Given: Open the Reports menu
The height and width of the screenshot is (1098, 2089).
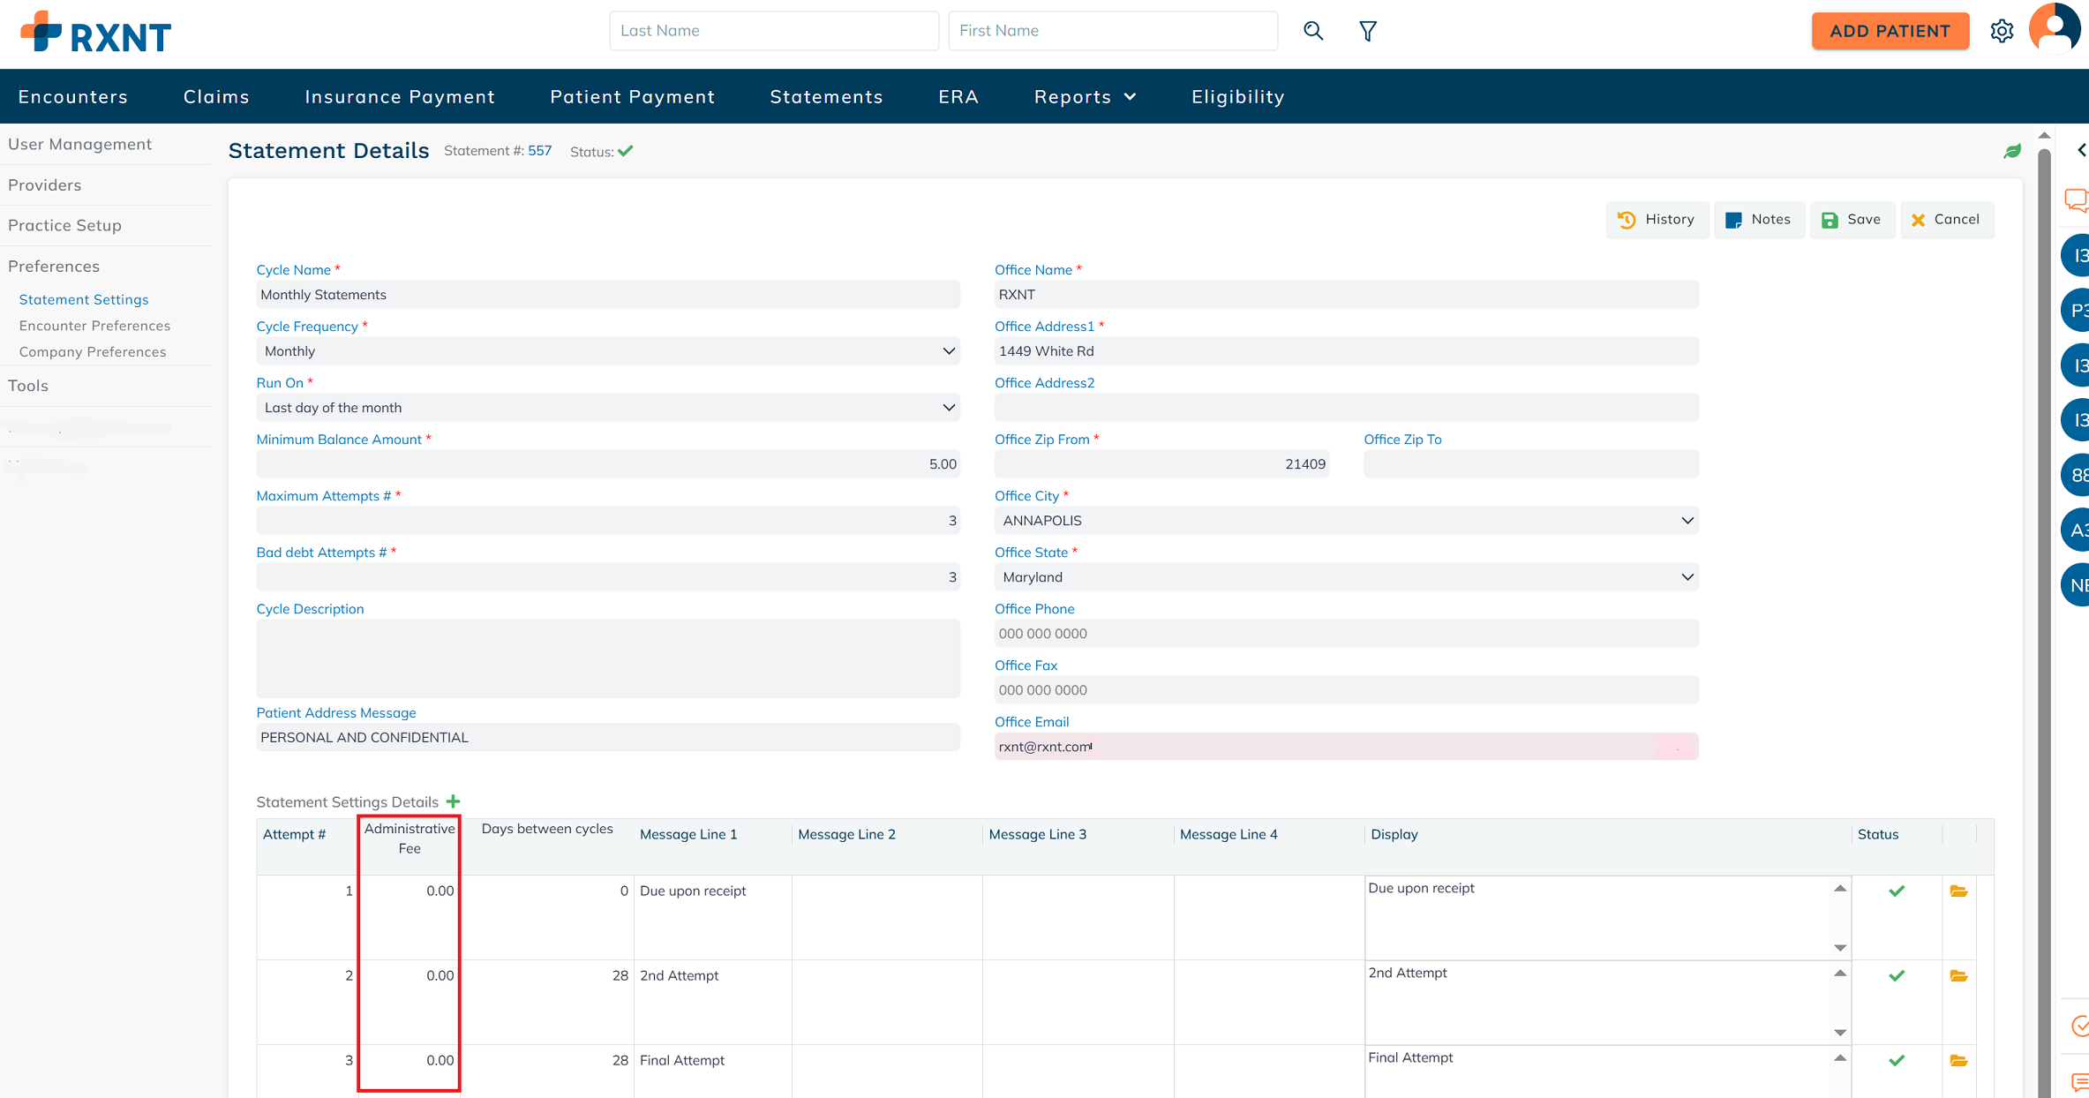Looking at the screenshot, I should tap(1084, 97).
